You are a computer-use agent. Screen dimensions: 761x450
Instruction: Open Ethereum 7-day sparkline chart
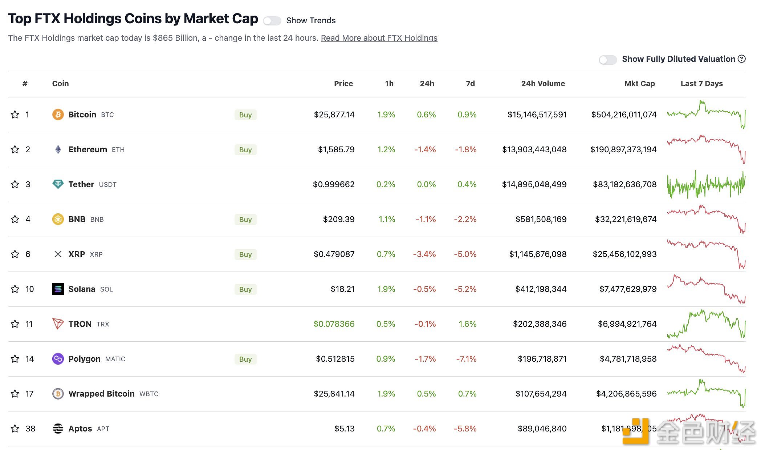tap(706, 149)
